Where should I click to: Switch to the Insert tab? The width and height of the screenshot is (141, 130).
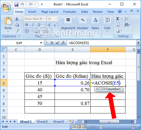pos(32,12)
